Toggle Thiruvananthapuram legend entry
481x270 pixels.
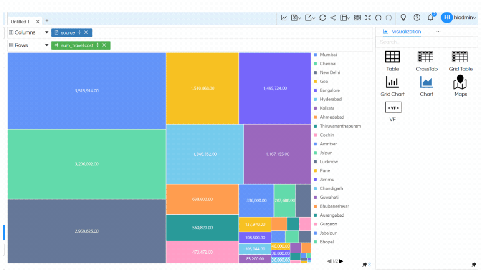tap(337, 126)
